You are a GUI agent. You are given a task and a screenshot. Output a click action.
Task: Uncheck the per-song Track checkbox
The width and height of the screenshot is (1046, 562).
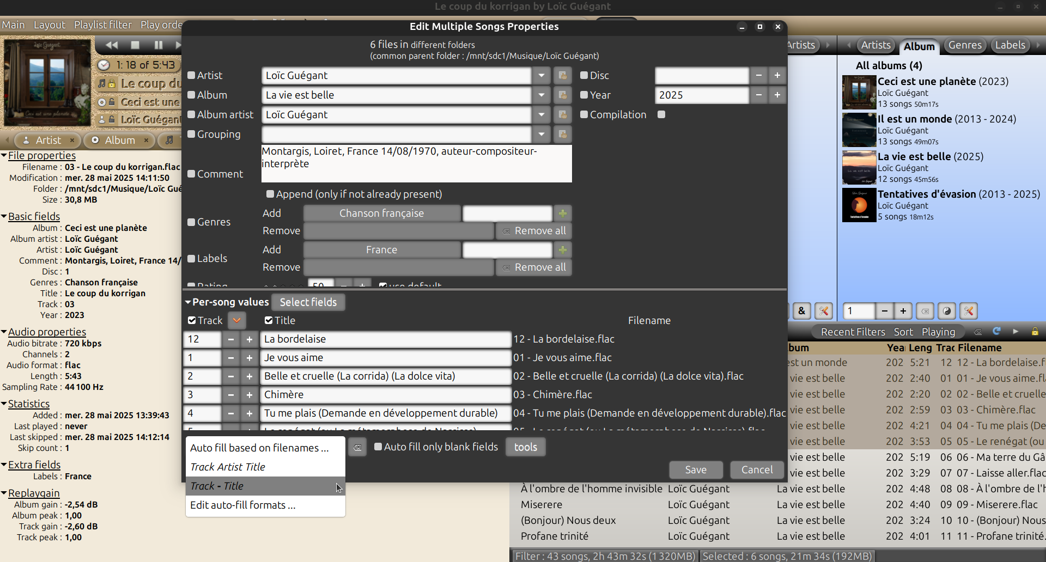pos(192,320)
